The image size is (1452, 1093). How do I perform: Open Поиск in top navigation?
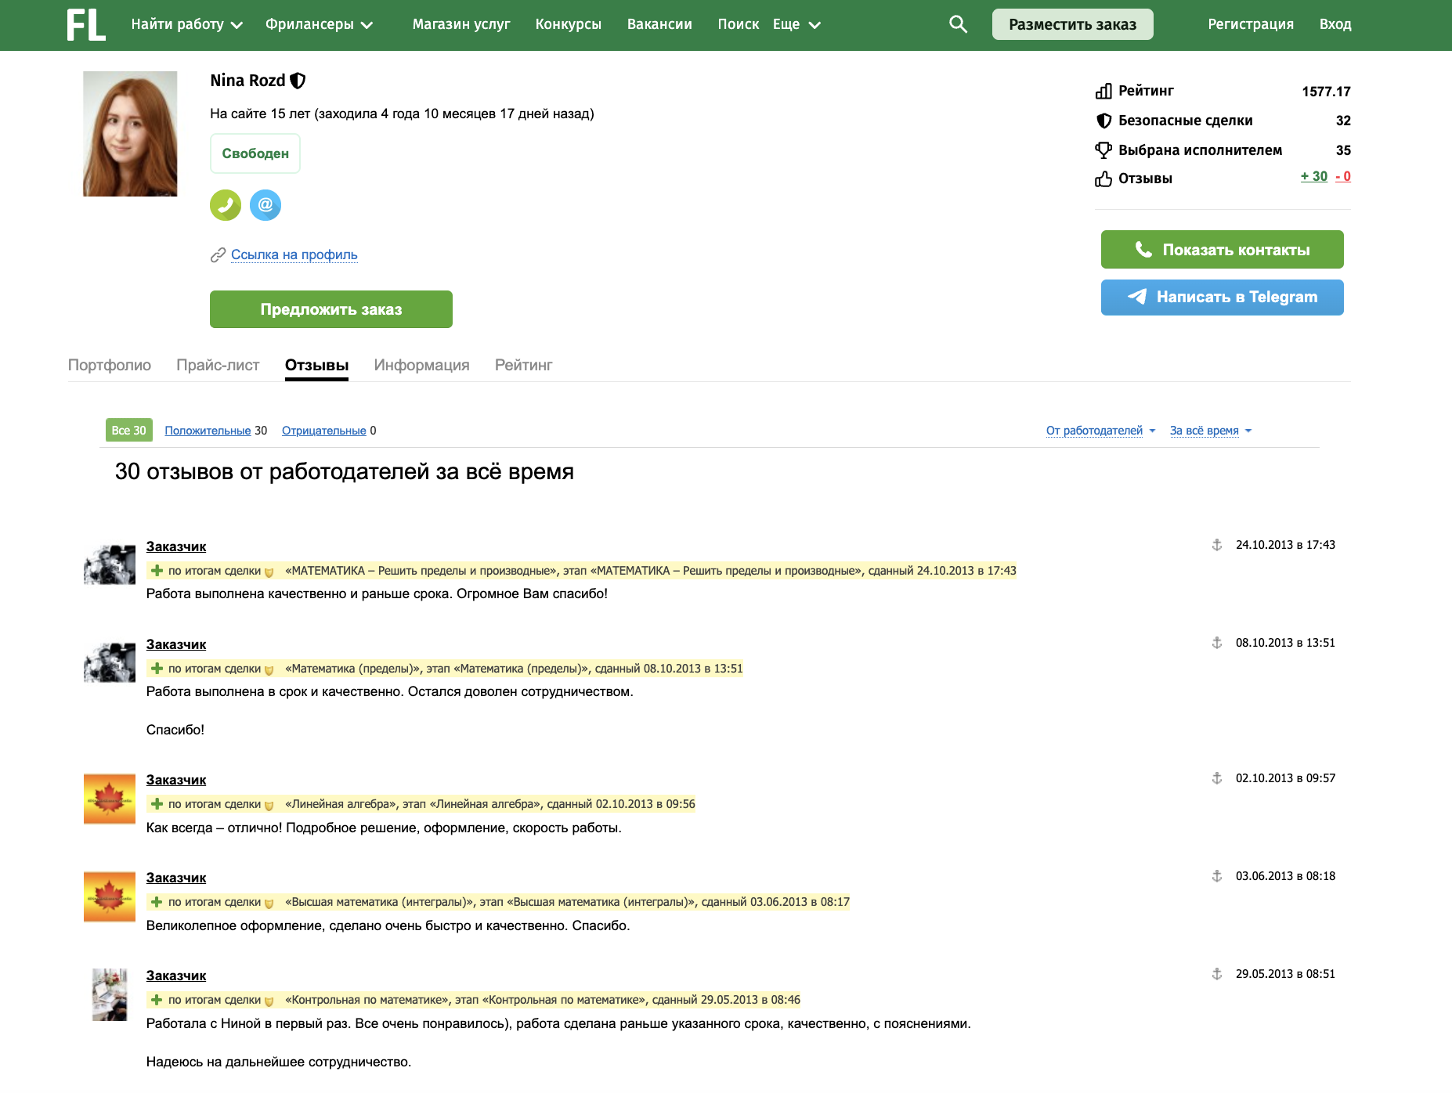[739, 24]
